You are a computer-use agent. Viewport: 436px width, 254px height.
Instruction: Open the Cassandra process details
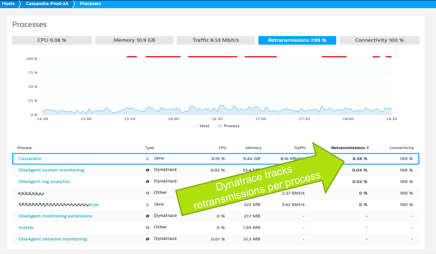tap(28, 158)
